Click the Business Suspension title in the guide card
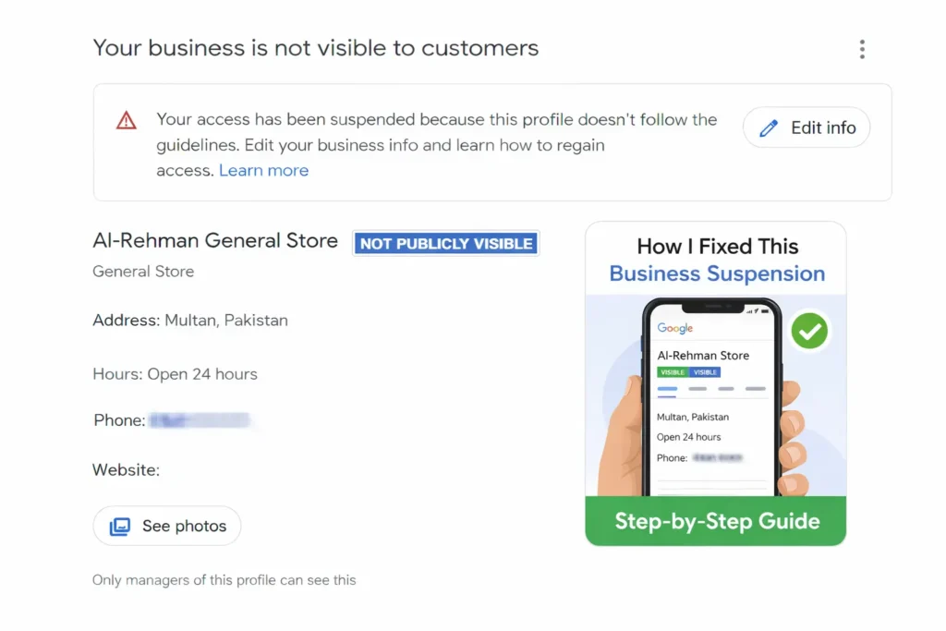The height and width of the screenshot is (631, 946). (716, 273)
